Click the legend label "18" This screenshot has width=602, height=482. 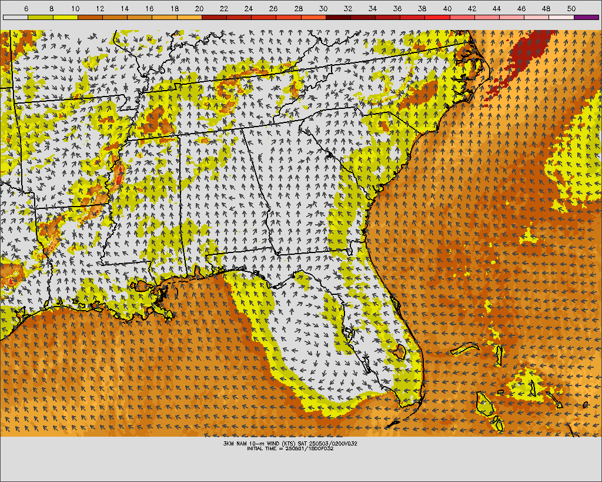pyautogui.click(x=174, y=9)
